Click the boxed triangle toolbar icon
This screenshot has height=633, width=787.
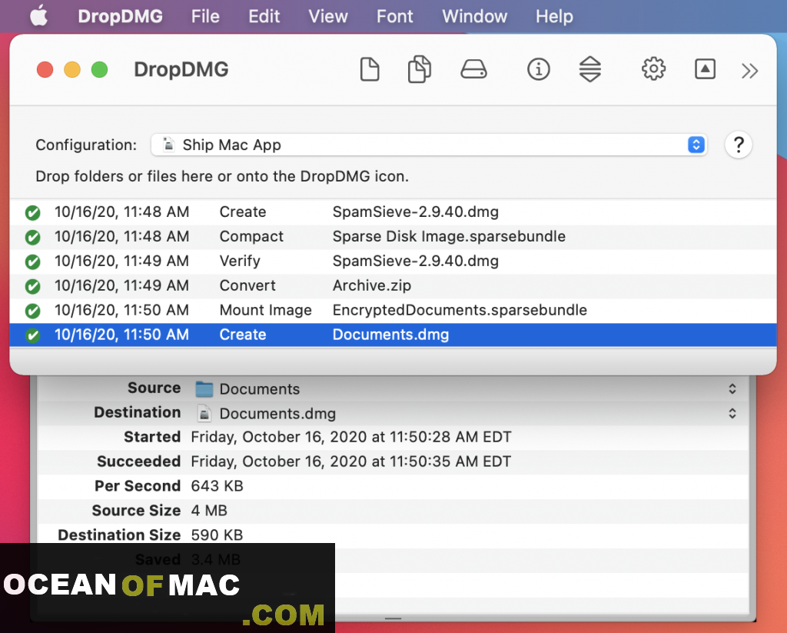point(706,69)
